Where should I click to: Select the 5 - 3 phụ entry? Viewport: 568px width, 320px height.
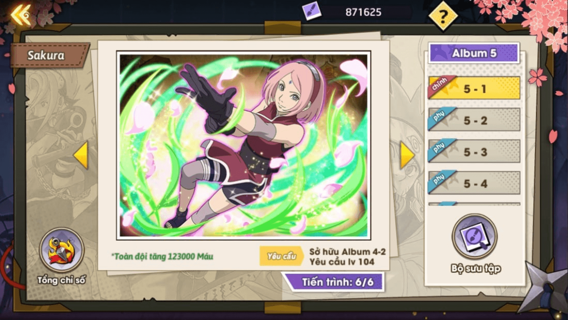(x=474, y=151)
